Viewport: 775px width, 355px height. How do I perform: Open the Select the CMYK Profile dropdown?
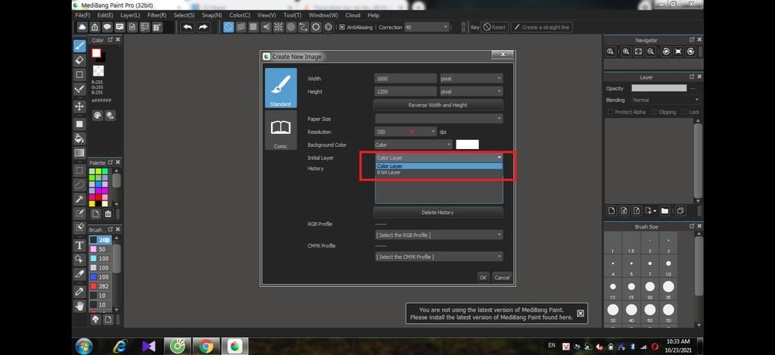tap(439, 257)
